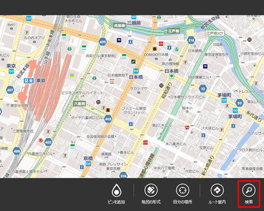Click the 日本橋サンライズビル label

tap(187, 97)
